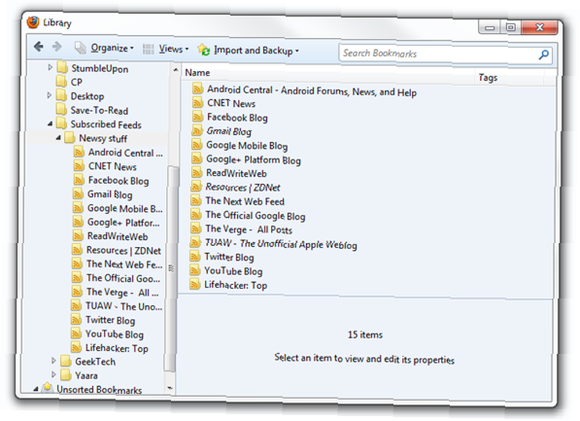Select Google Mobile B... in sidebar tree

point(125,208)
